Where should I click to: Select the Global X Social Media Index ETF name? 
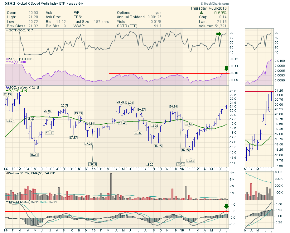coord(41,3)
